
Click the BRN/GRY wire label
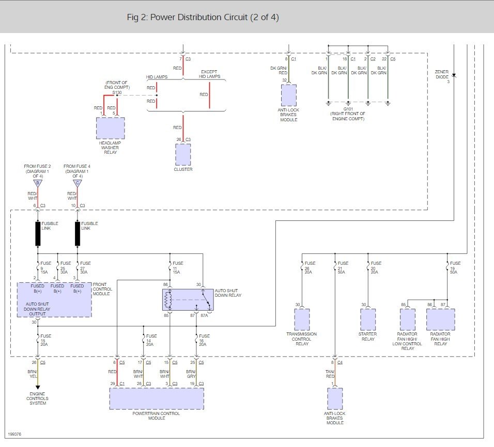click(x=191, y=374)
